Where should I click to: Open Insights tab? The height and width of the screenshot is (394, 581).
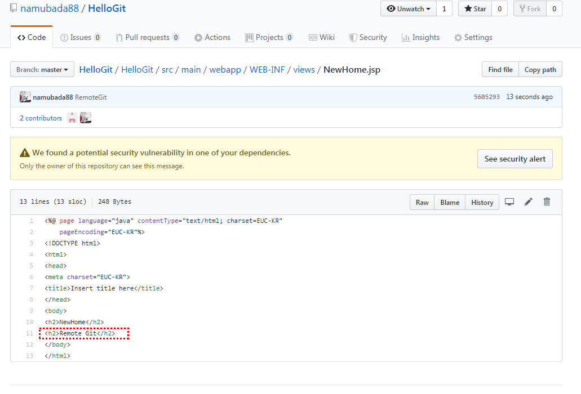(420, 37)
